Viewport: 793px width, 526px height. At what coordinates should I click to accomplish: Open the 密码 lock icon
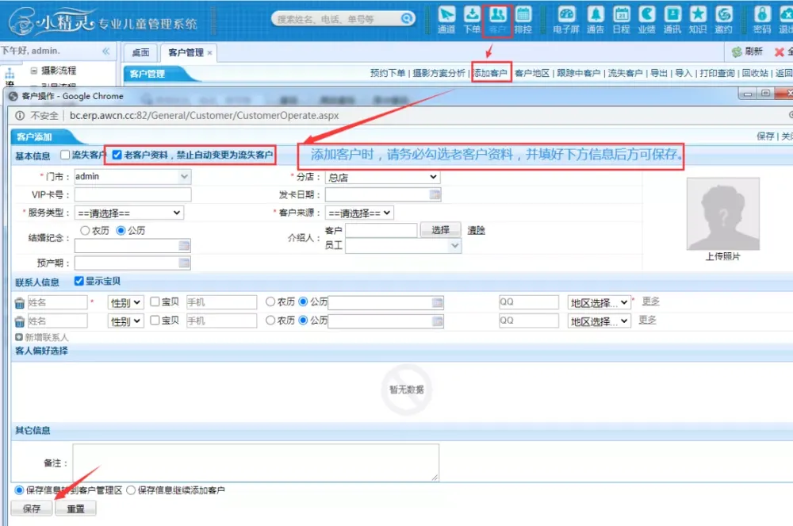tap(761, 17)
